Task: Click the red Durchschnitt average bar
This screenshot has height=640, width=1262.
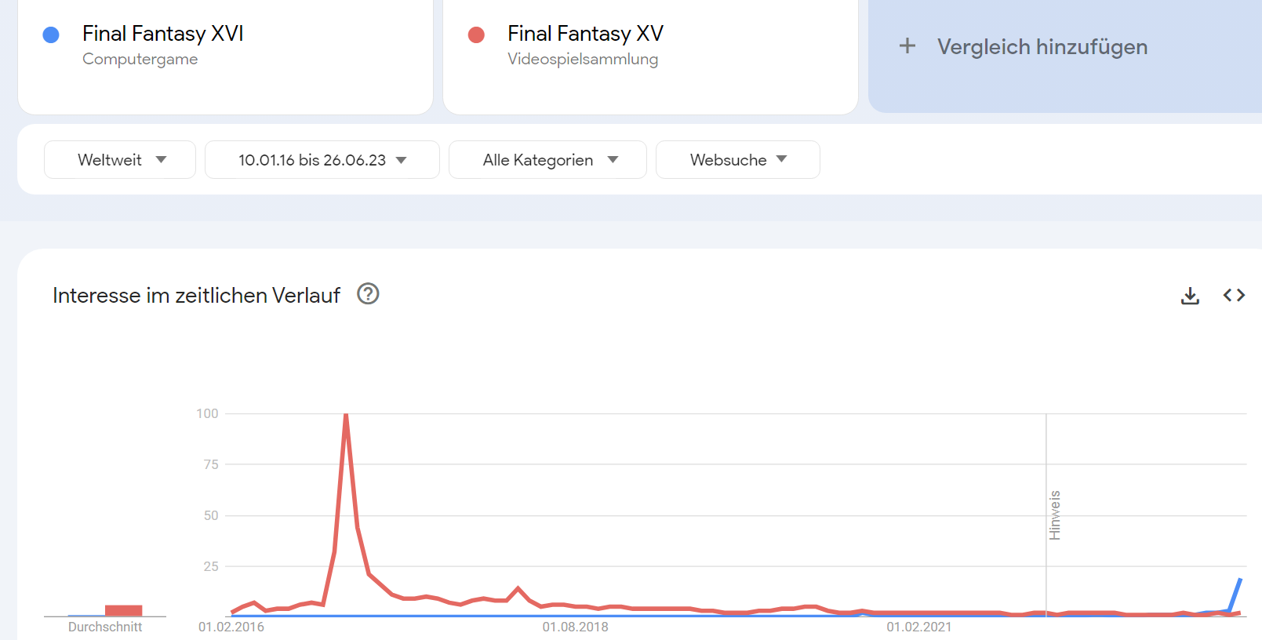Action: click(123, 610)
